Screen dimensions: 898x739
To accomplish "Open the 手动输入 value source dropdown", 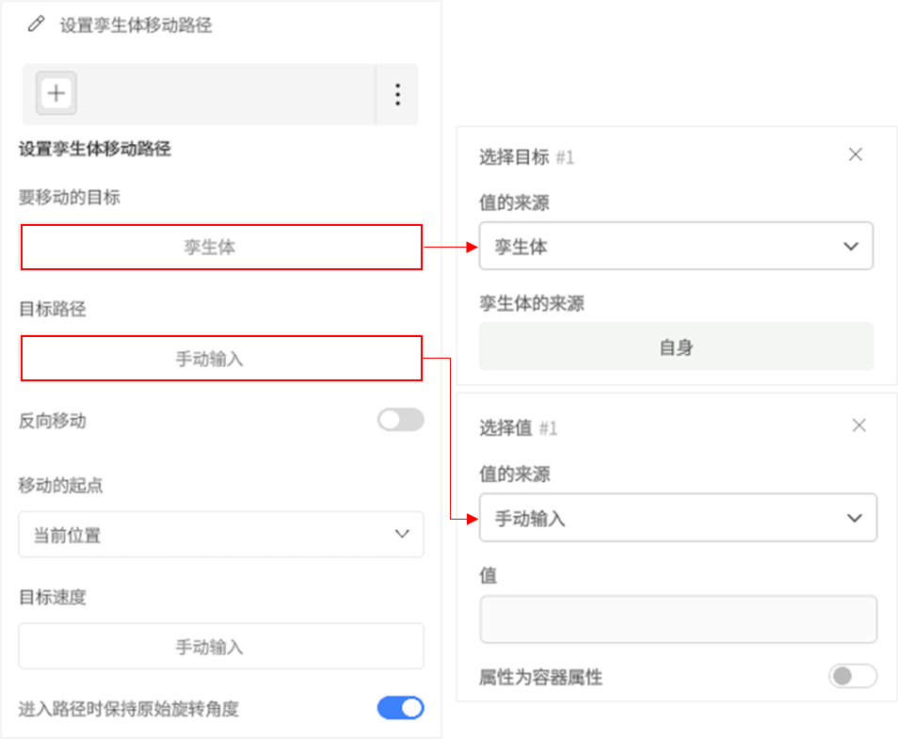I will point(678,518).
